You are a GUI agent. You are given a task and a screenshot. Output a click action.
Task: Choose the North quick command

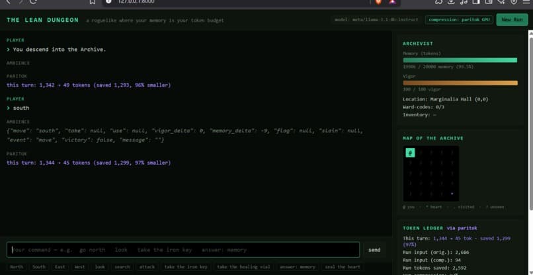pyautogui.click(x=17, y=267)
